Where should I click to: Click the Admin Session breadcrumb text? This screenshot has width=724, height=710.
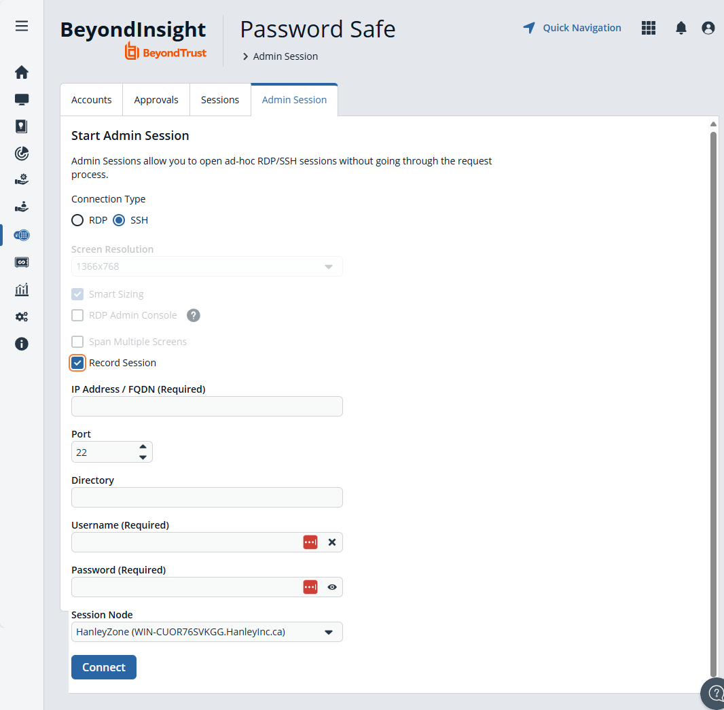click(x=285, y=56)
